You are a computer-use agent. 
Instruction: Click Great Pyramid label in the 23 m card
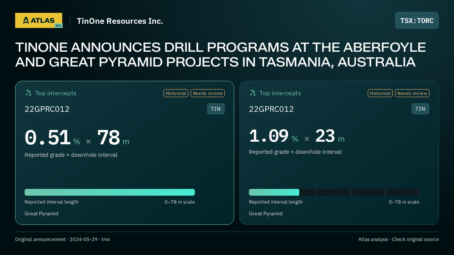(x=266, y=213)
